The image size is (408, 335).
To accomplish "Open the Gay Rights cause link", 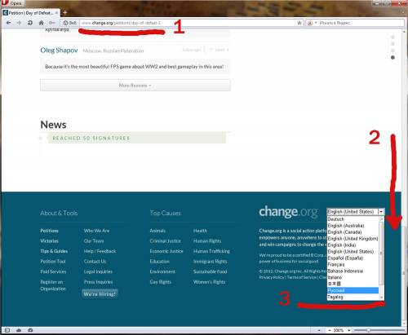I will 161,282.
